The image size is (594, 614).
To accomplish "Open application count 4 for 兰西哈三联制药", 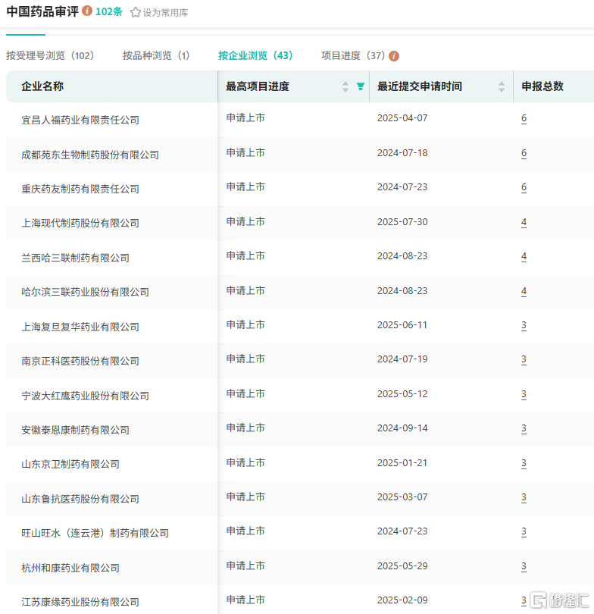I will (x=524, y=256).
